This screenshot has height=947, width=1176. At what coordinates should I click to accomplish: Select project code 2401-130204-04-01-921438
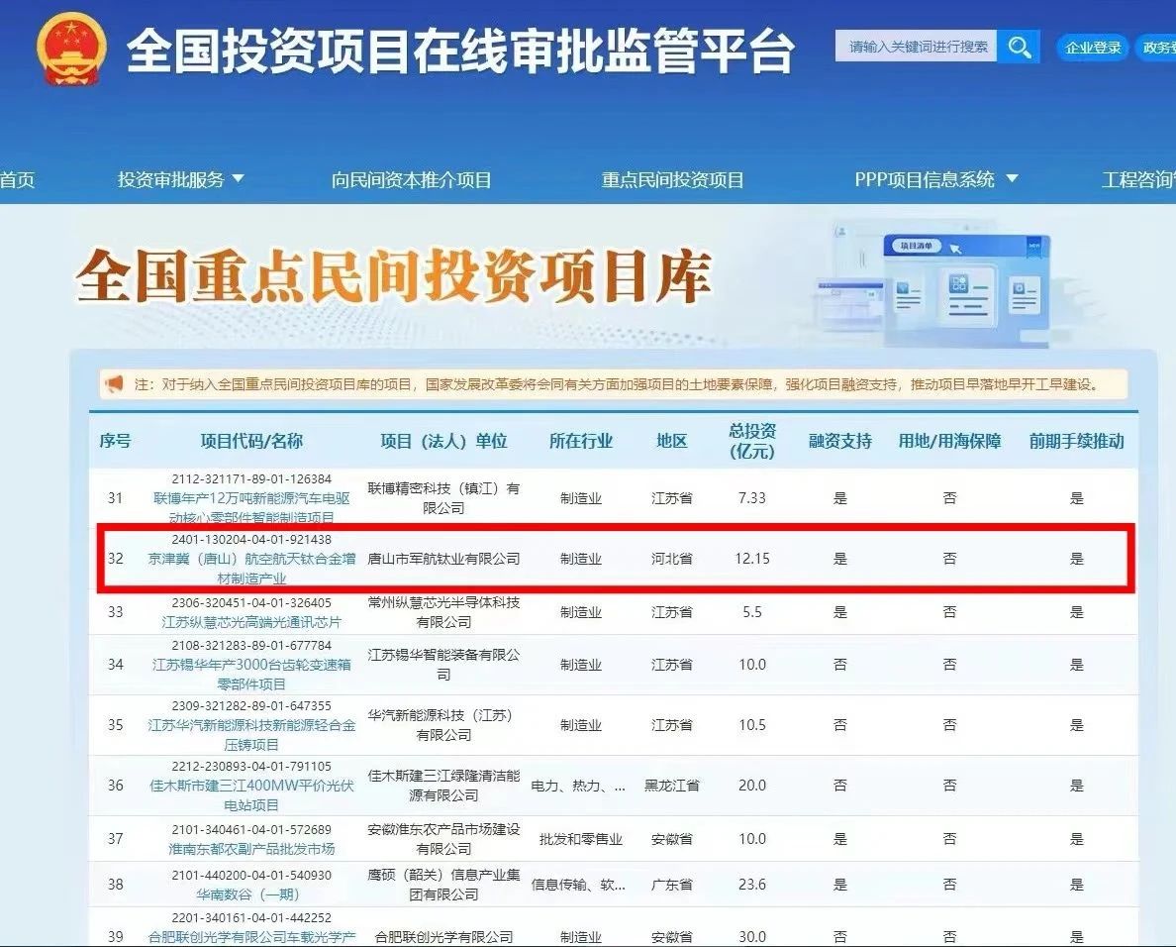[x=251, y=540]
